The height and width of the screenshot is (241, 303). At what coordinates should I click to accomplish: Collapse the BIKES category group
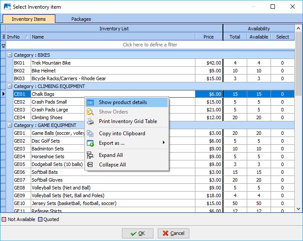click(10, 55)
